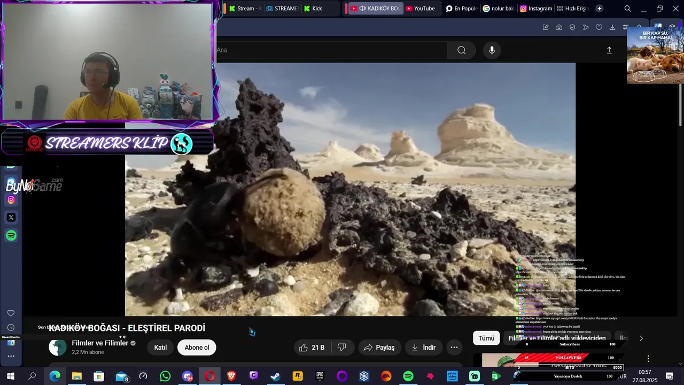Like the video with 21 B thumbs-up

click(312, 348)
